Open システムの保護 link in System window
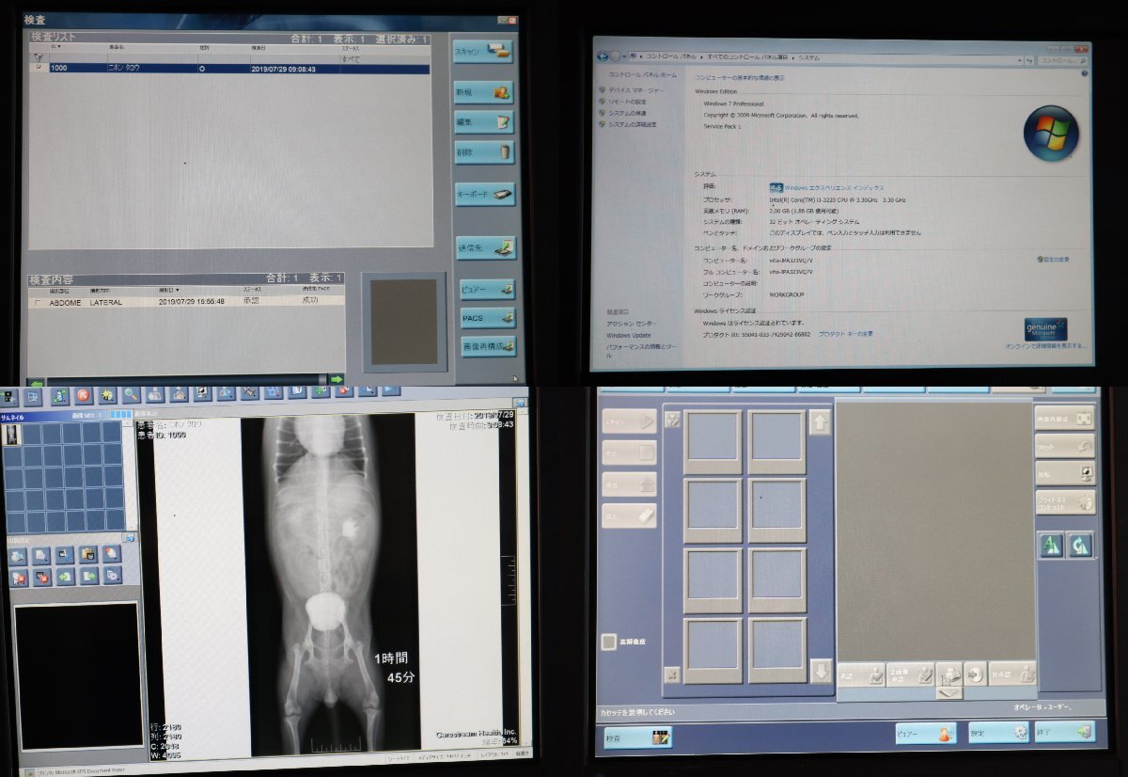 pyautogui.click(x=627, y=113)
